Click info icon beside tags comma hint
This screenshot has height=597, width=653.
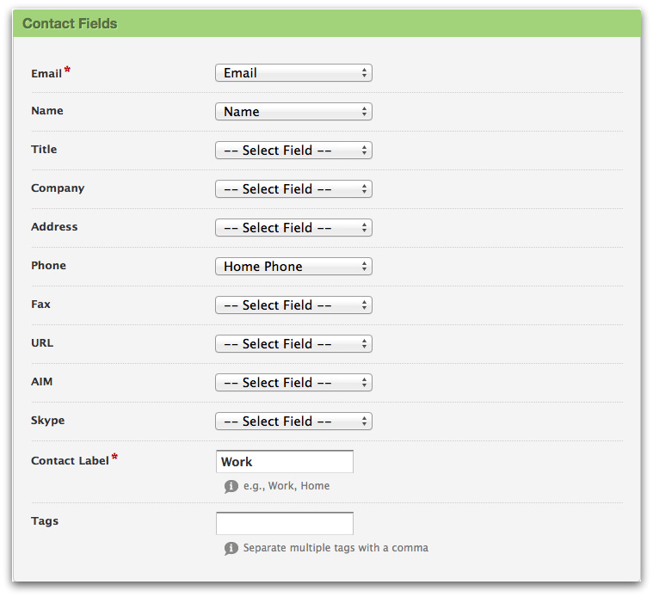[x=231, y=548]
